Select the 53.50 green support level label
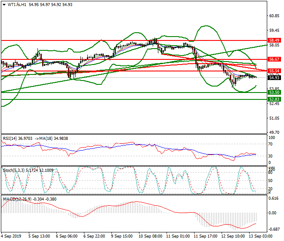This screenshot has height=241, width=284. point(274,93)
